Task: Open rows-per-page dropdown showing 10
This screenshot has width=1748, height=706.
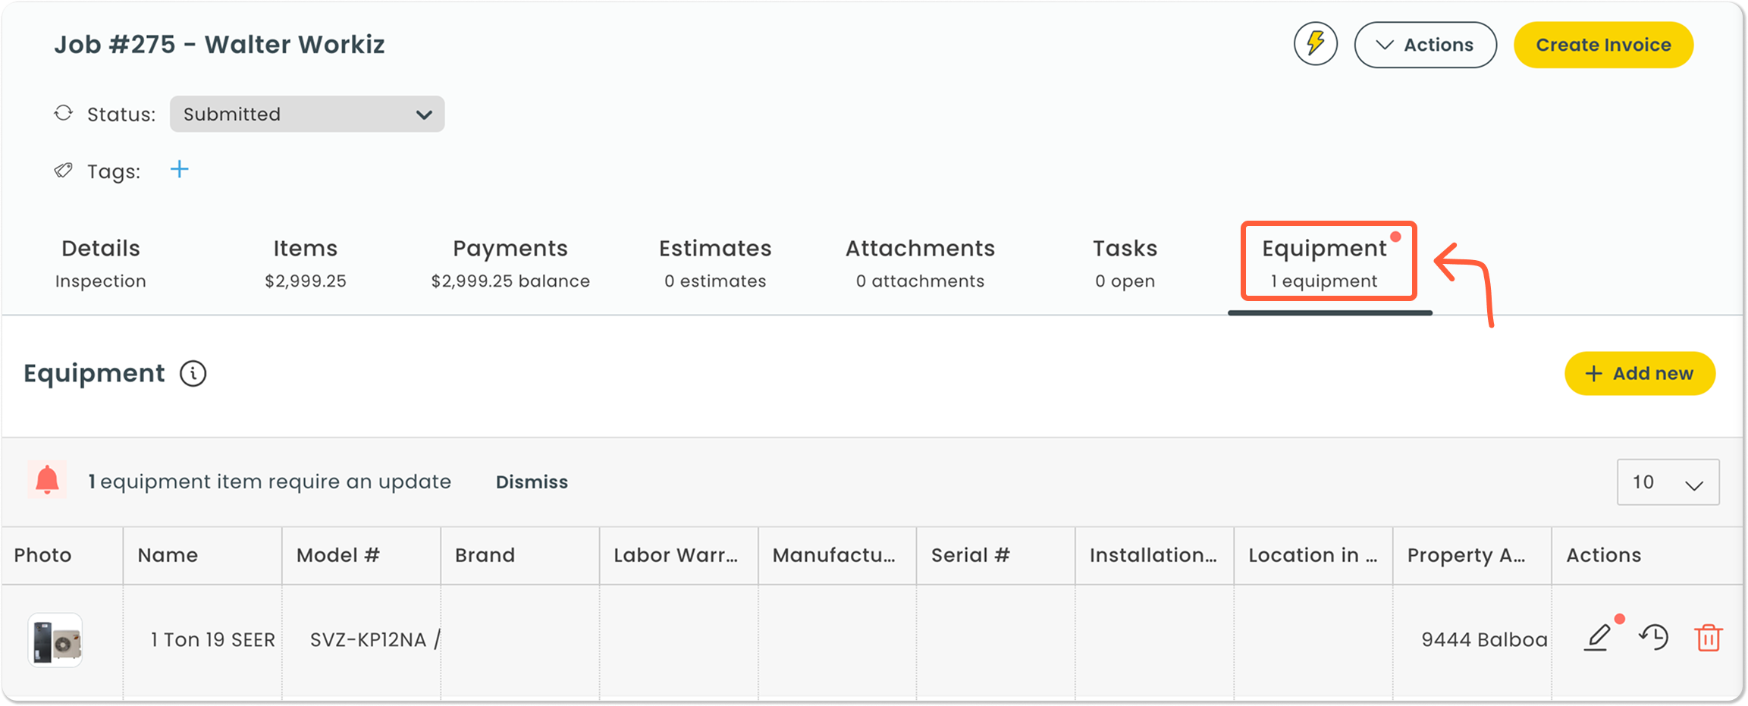Action: pyautogui.click(x=1668, y=482)
